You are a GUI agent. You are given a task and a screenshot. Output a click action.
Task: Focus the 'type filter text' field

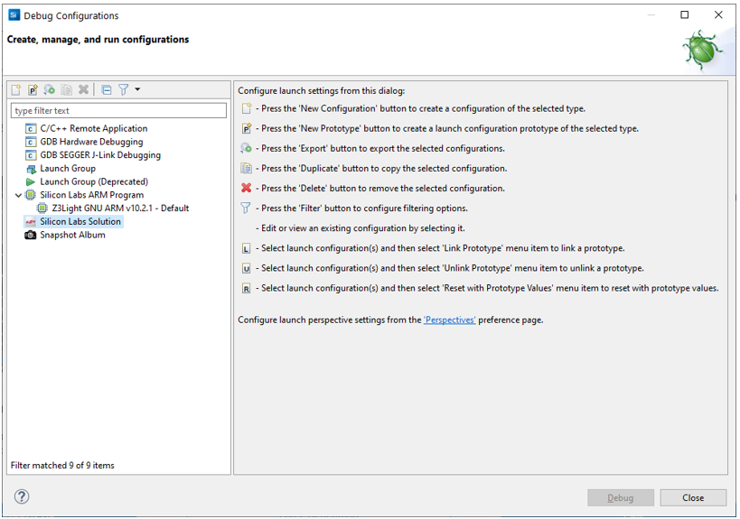[x=118, y=111]
